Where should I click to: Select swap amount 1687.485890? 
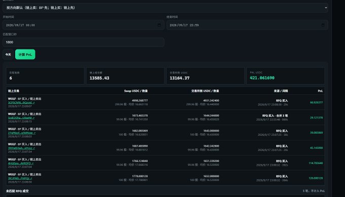(140, 146)
